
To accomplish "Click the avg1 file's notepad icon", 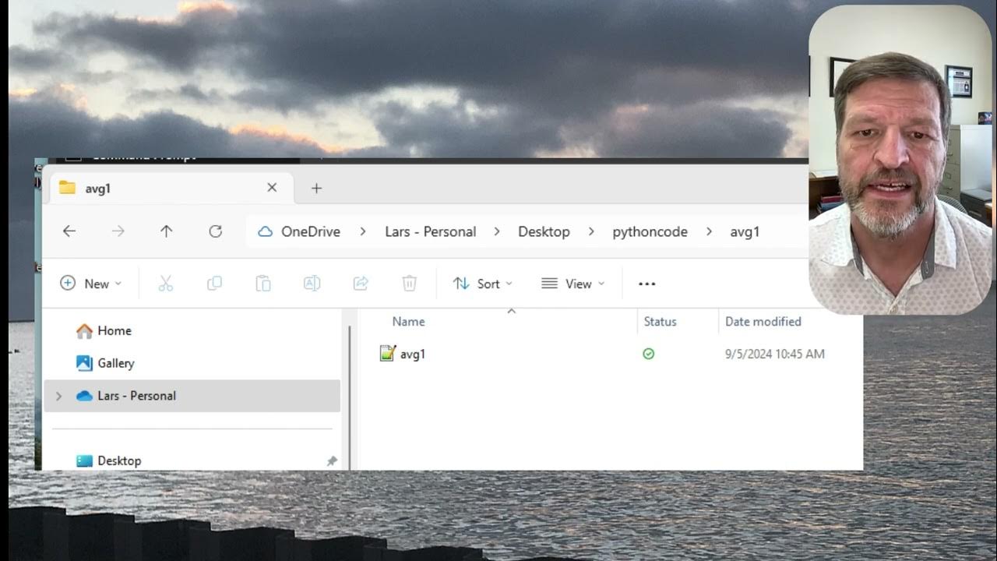I will tap(388, 354).
